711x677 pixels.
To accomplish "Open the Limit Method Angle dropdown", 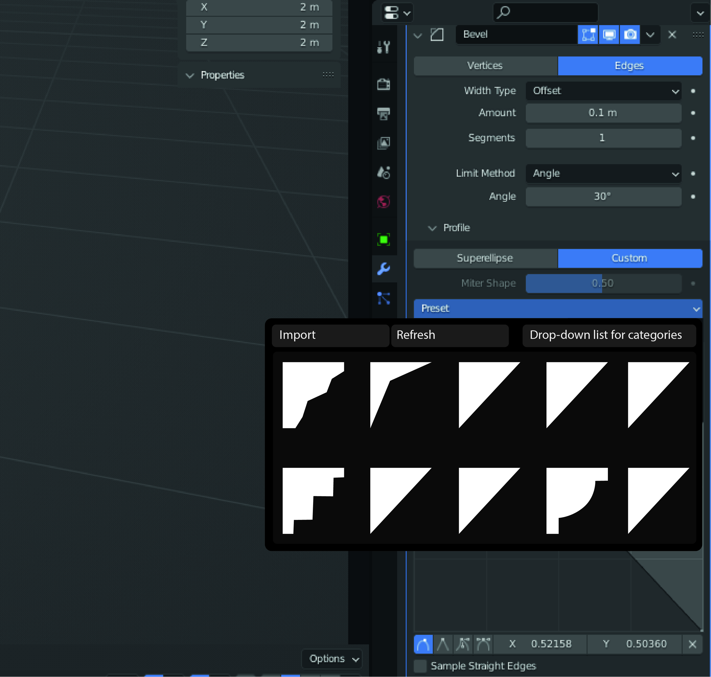I will point(604,174).
